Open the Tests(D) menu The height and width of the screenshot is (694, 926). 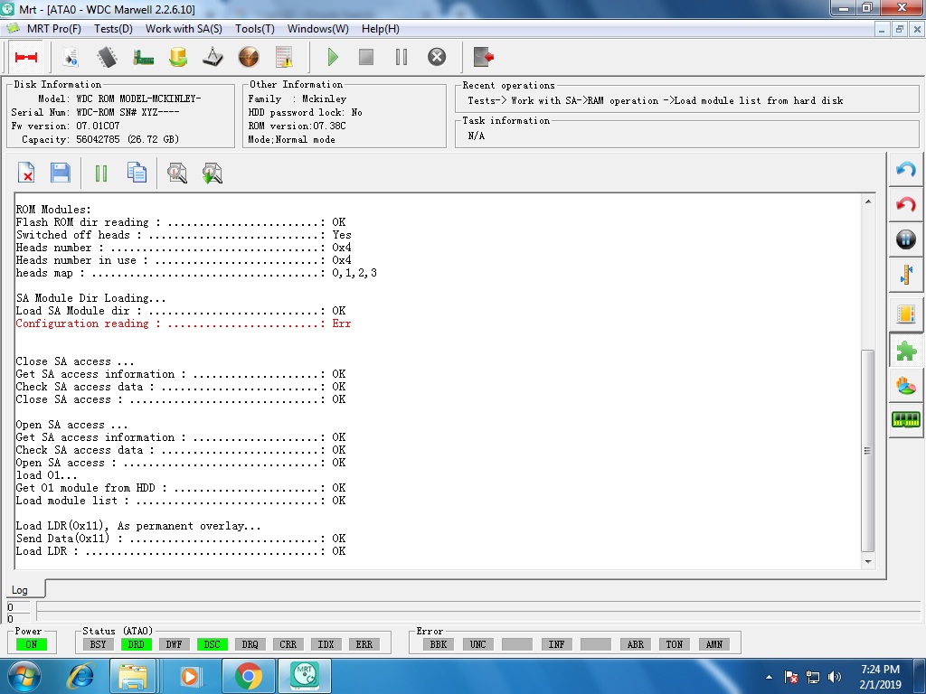tap(113, 29)
